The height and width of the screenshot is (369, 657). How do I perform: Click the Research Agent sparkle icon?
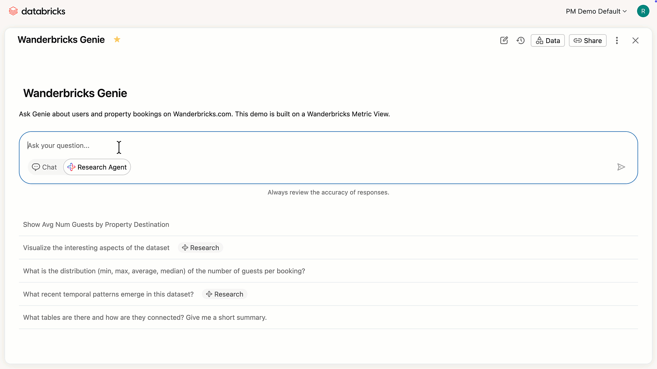71,167
